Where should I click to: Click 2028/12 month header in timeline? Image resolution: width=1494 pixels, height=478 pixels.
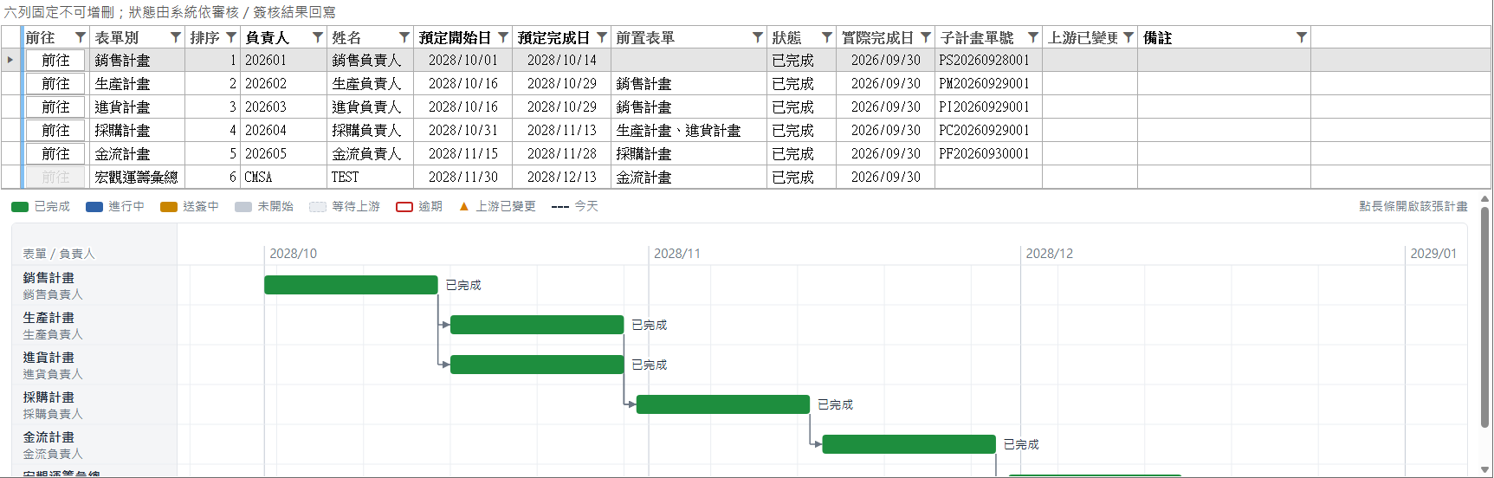(1050, 254)
